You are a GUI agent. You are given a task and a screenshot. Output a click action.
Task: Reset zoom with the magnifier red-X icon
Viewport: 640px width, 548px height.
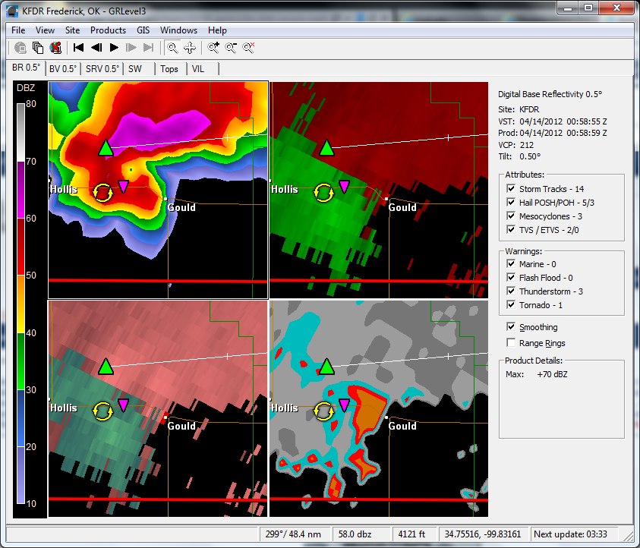tap(248, 48)
